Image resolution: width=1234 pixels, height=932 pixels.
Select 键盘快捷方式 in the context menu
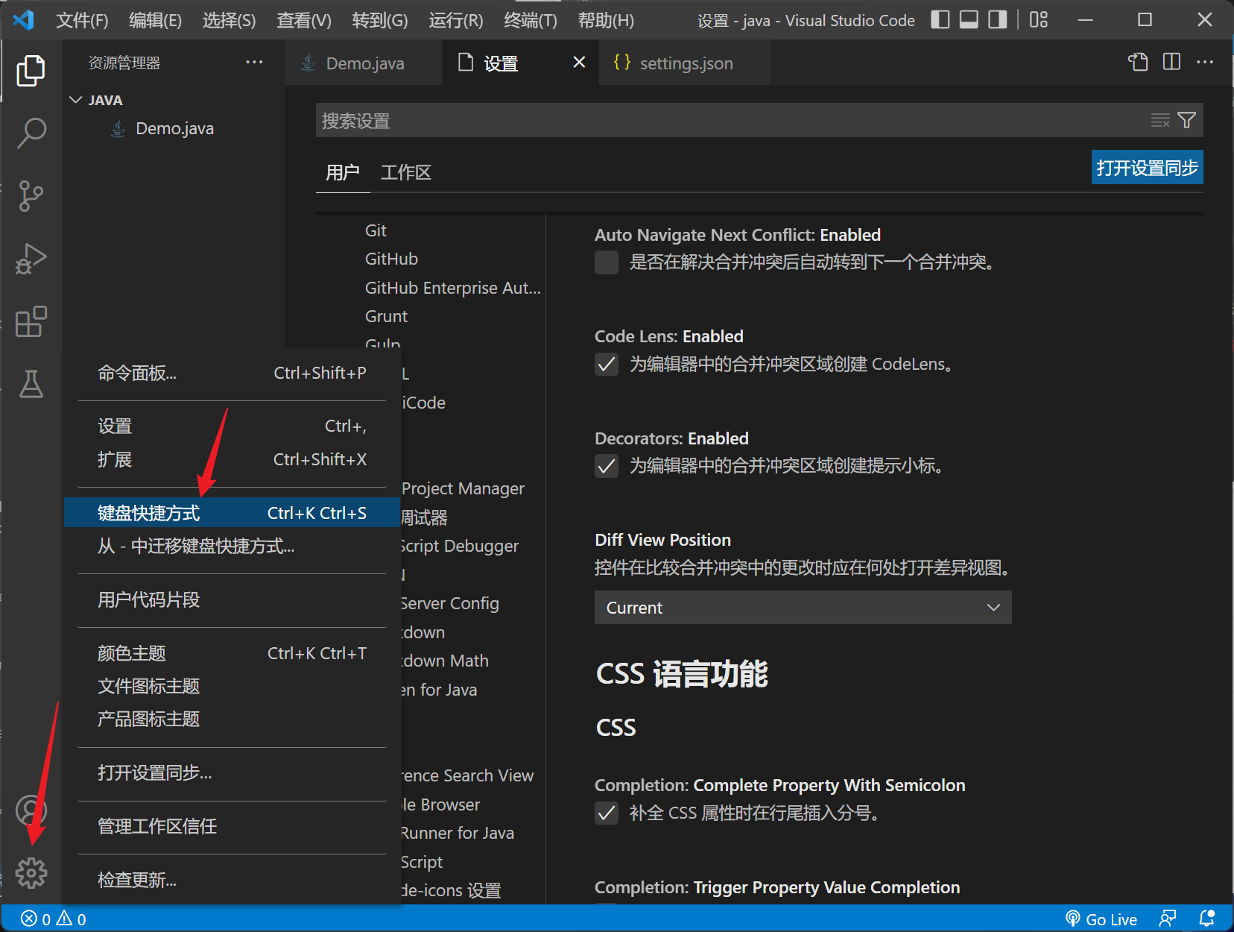point(232,513)
